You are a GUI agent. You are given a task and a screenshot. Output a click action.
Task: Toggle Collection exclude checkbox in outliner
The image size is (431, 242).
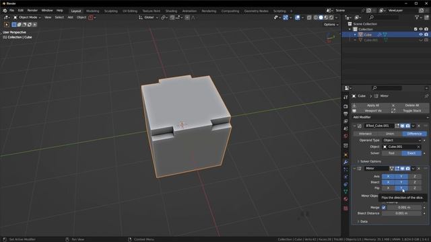tap(416, 29)
